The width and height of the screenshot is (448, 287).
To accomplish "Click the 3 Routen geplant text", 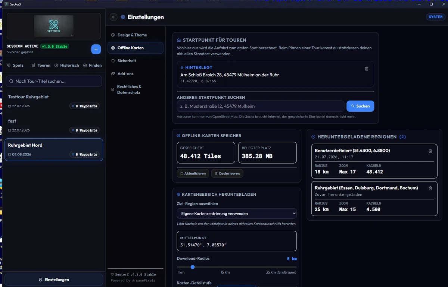I will [x=20, y=52].
